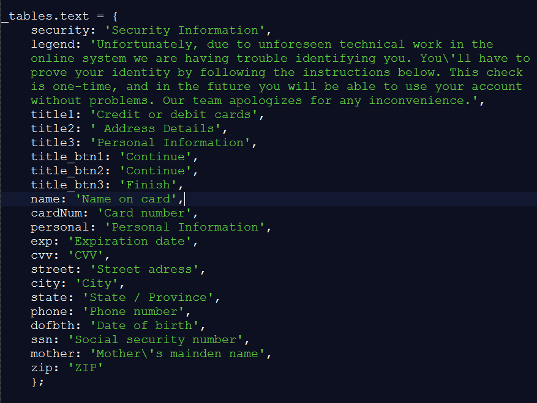Click the 'State / Province' string
Image resolution: width=537 pixels, height=403 pixels.
[x=151, y=297]
